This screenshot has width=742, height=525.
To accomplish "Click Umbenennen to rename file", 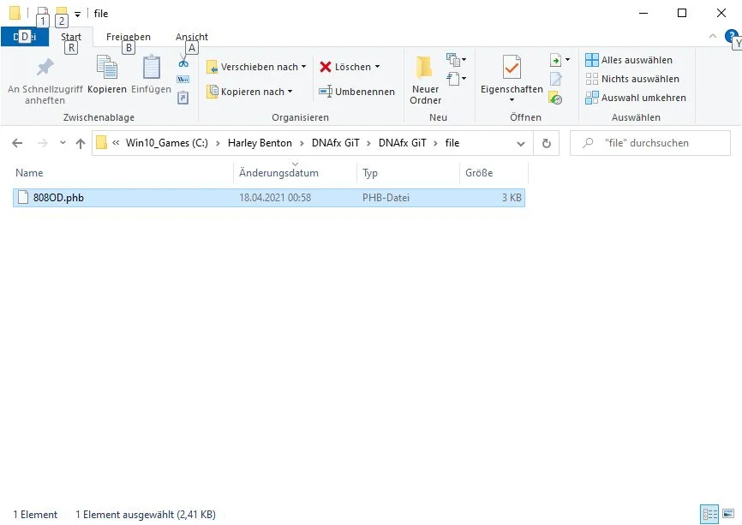I will tap(356, 92).
